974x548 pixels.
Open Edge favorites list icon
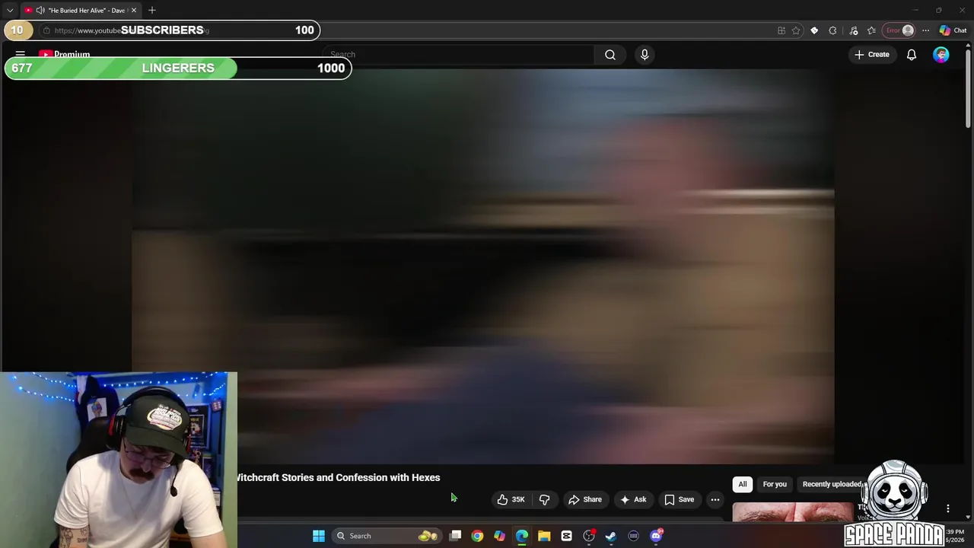click(872, 30)
